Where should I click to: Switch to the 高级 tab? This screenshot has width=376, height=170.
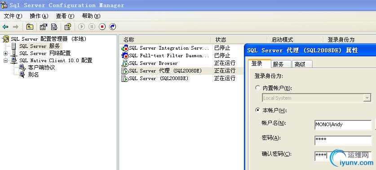point(302,64)
